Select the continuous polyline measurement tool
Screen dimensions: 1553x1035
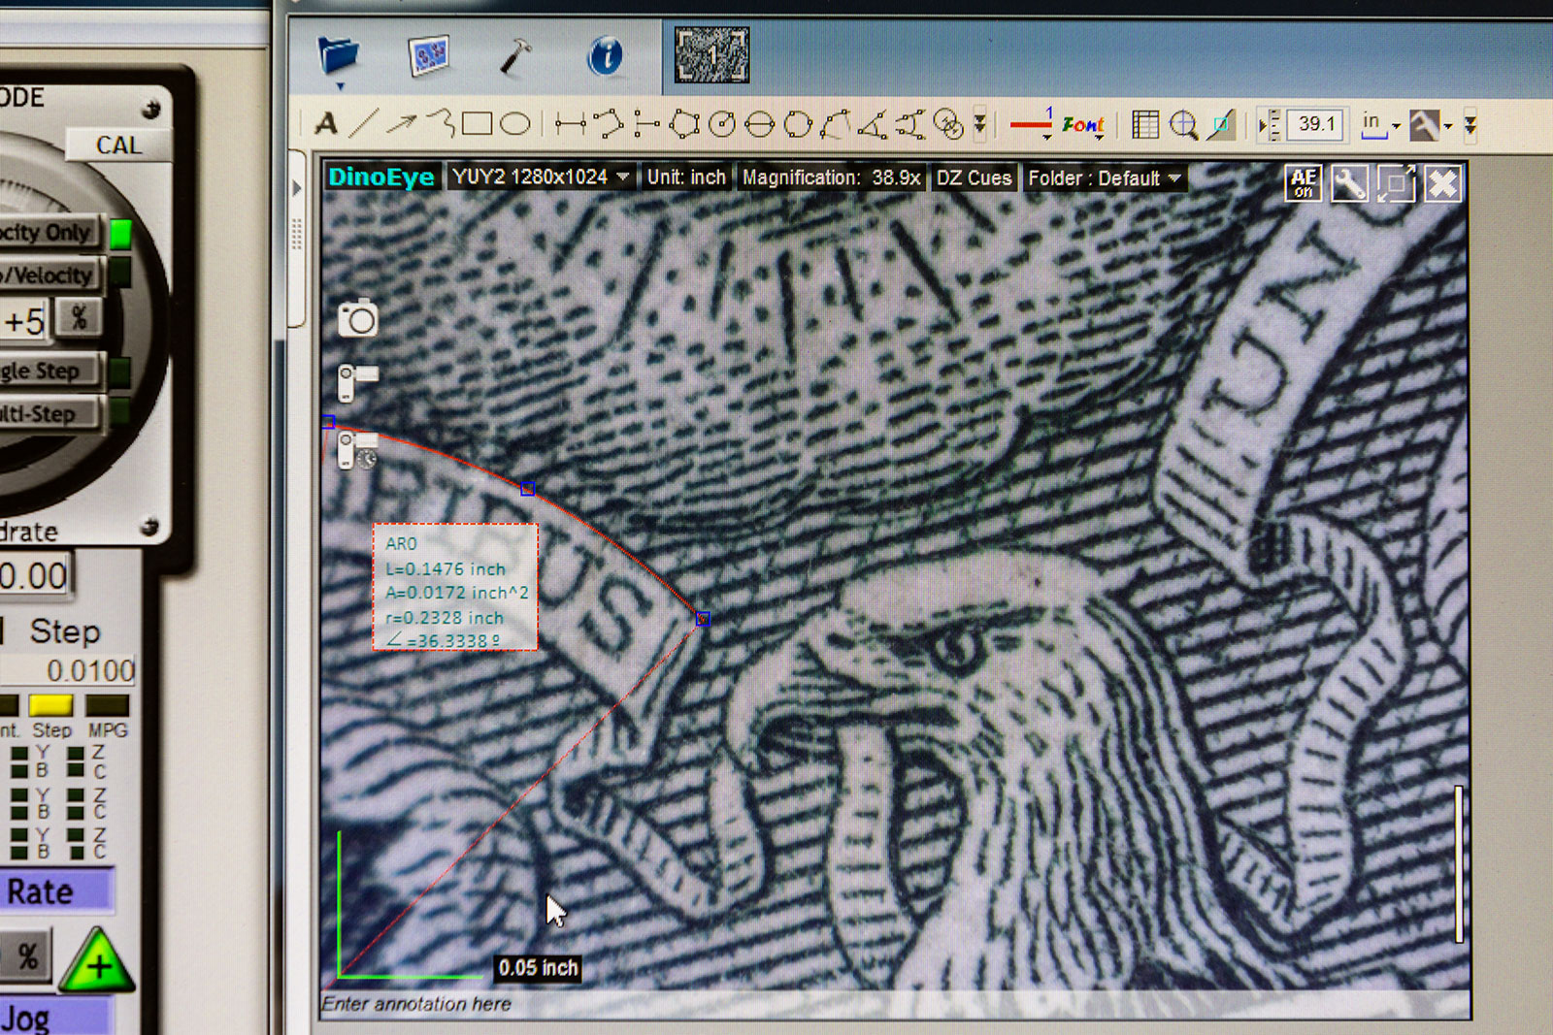point(608,123)
